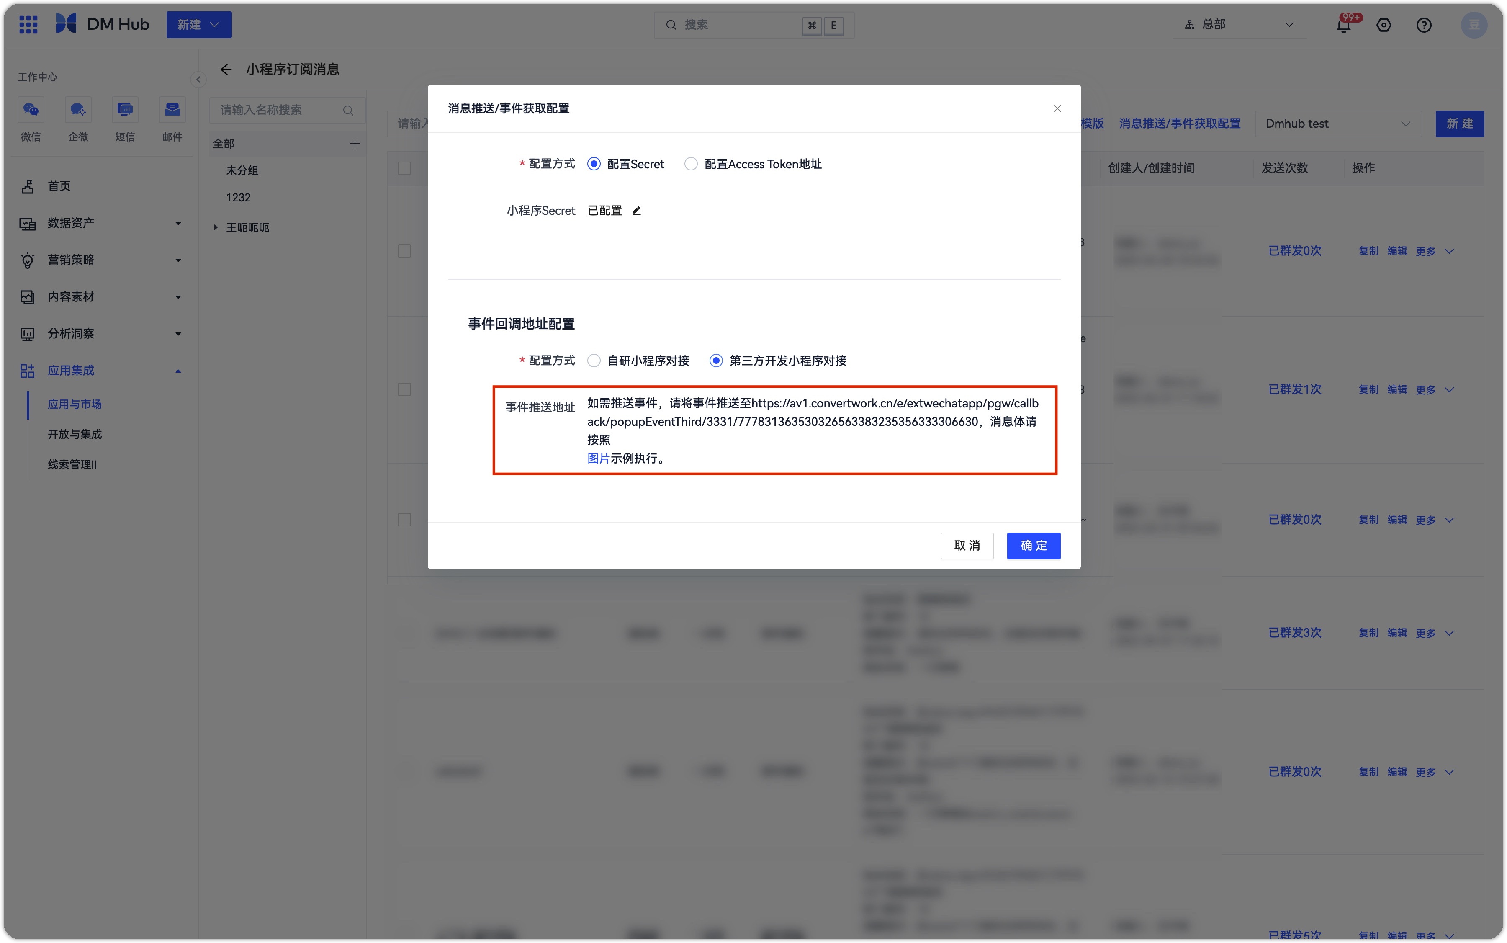The image size is (1507, 943).
Task: Select the 自研小程序对接 radio option
Action: tap(594, 361)
